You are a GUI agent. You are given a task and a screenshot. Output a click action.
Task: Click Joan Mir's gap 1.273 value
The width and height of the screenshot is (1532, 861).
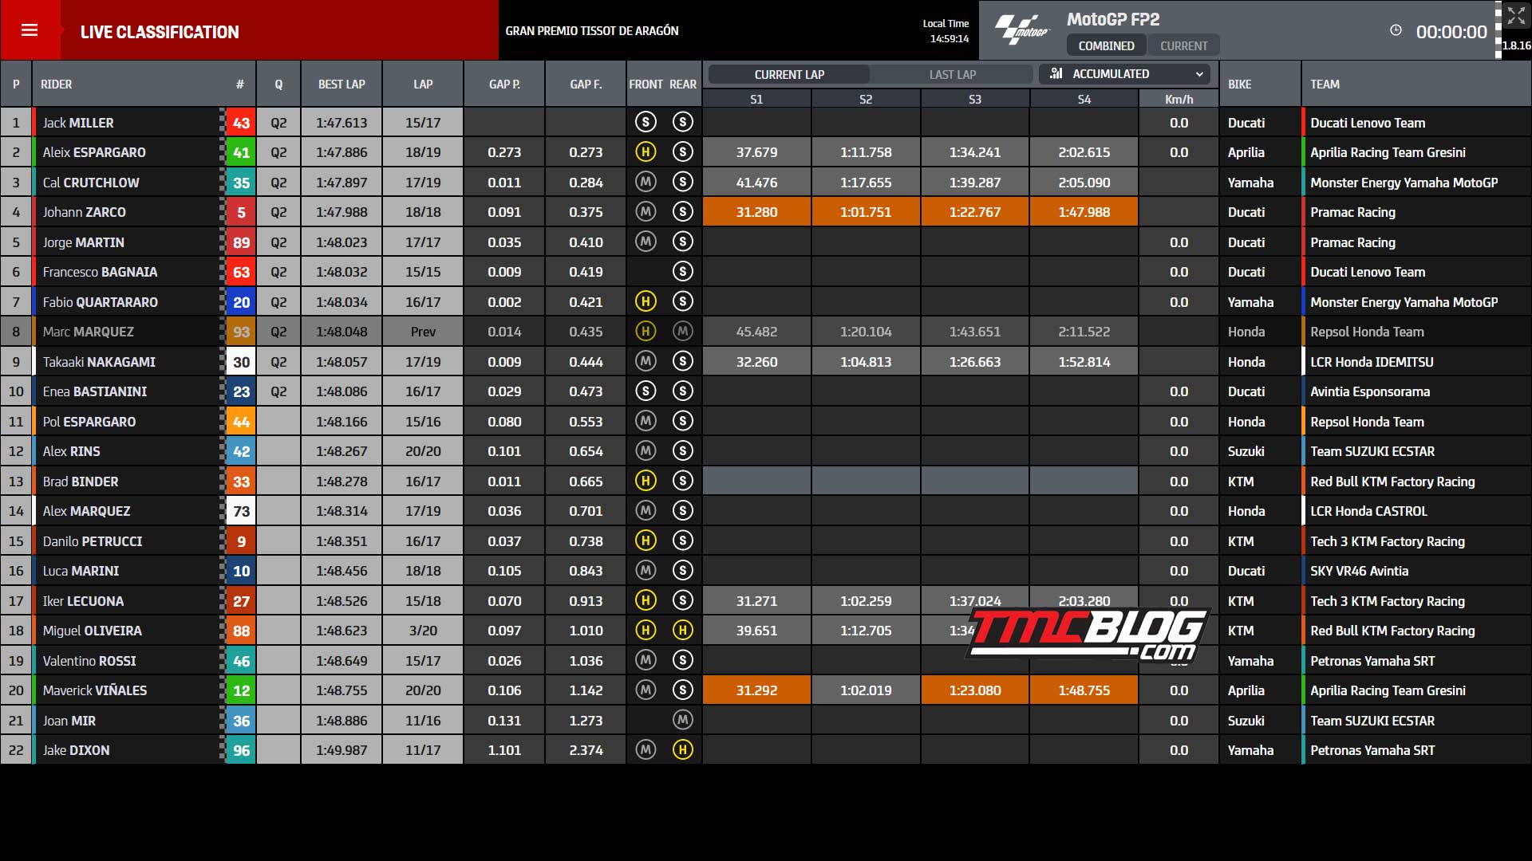click(x=586, y=721)
